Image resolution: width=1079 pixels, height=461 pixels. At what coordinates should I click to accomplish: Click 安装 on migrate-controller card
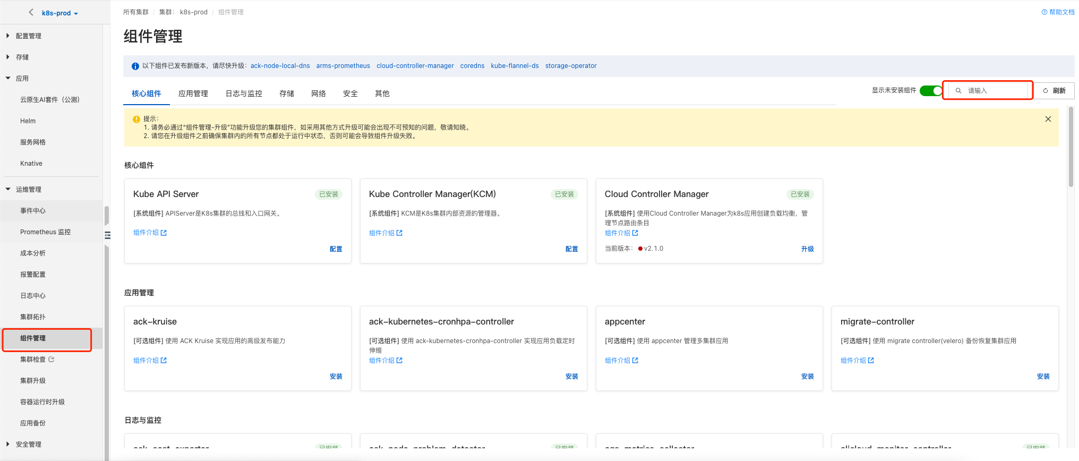coord(1043,376)
